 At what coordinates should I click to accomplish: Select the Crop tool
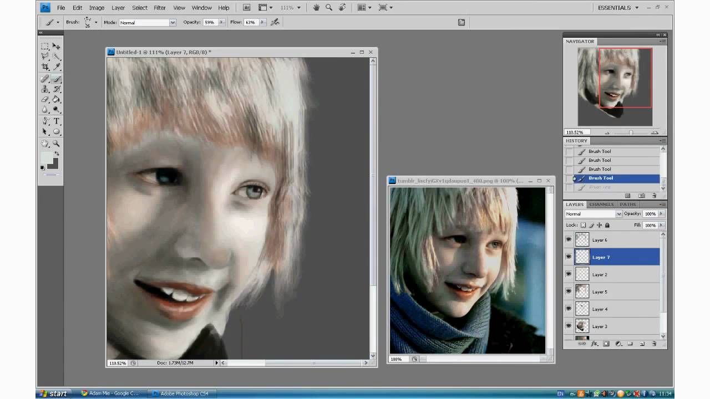pos(45,67)
